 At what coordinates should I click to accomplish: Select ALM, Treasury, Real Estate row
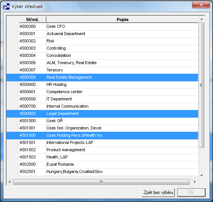click(102, 63)
